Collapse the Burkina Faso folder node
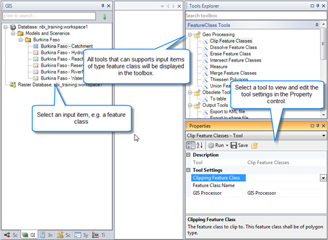 point(21,40)
